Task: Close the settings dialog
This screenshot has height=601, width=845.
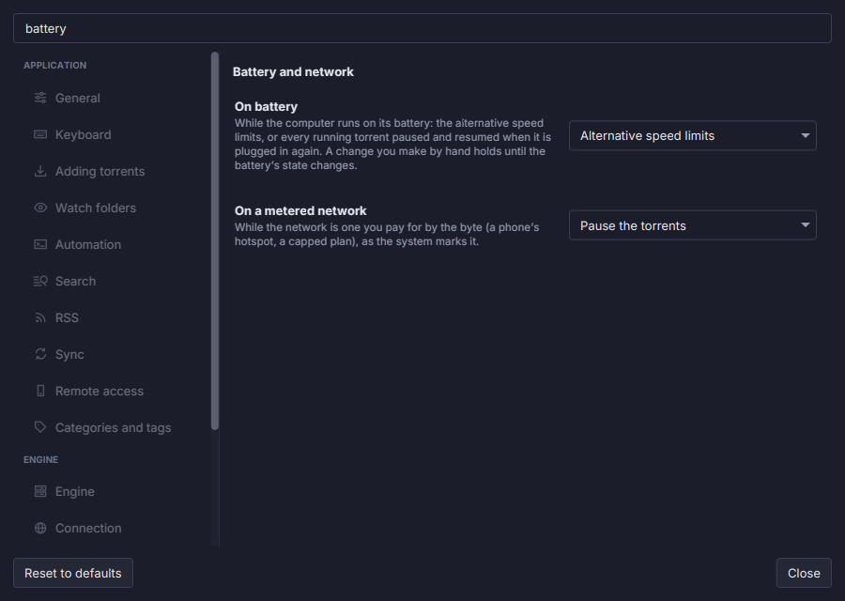Action: click(804, 573)
